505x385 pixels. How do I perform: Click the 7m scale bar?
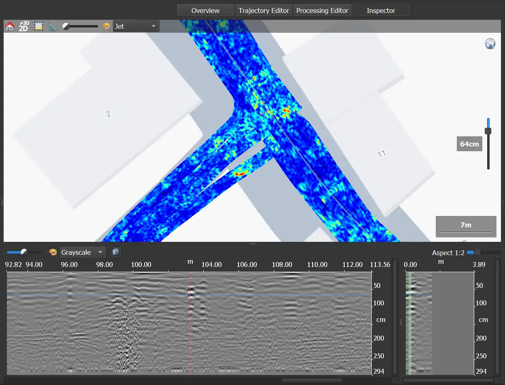(466, 226)
